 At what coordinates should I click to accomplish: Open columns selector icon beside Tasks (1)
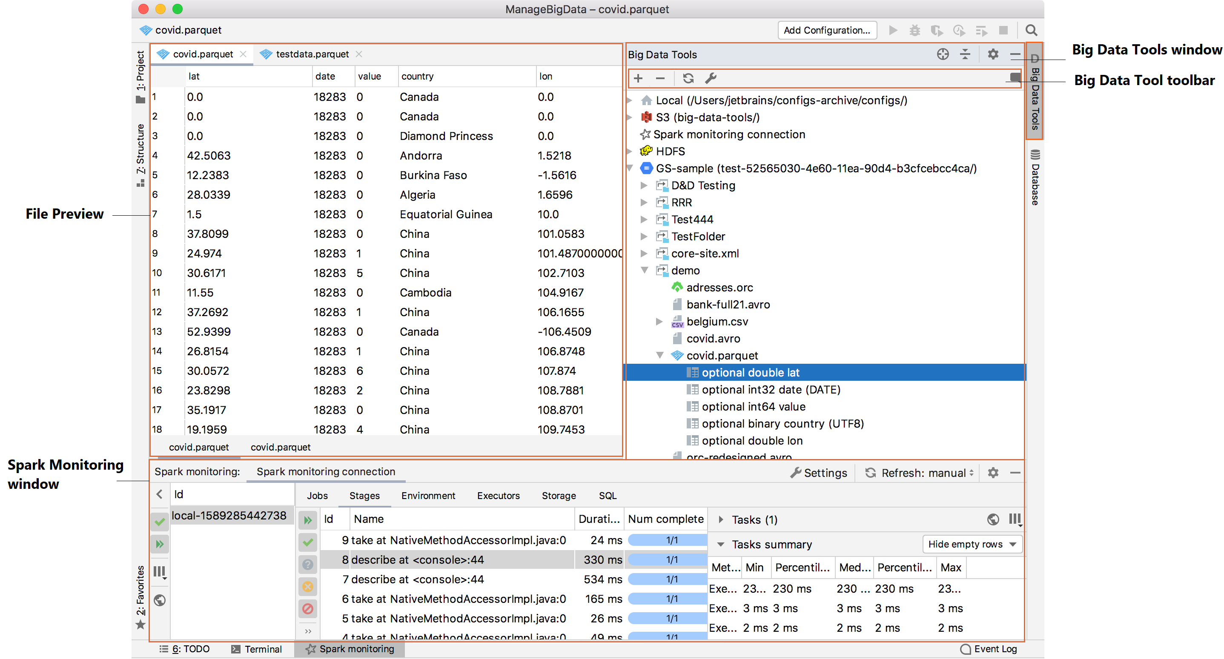pyautogui.click(x=1015, y=519)
